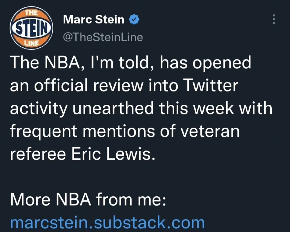This screenshot has width=290, height=232.
Task: Click the Marc Stein display name
Action: pyautogui.click(x=94, y=19)
